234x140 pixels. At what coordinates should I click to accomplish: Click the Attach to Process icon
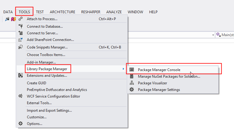pyautogui.click(x=21, y=19)
